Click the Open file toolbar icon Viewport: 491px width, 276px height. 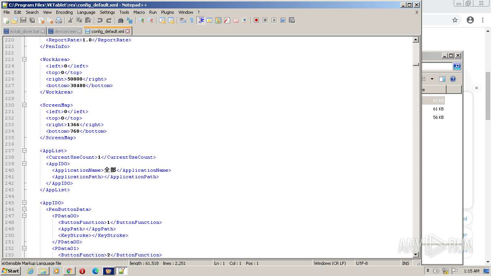[x=15, y=20]
